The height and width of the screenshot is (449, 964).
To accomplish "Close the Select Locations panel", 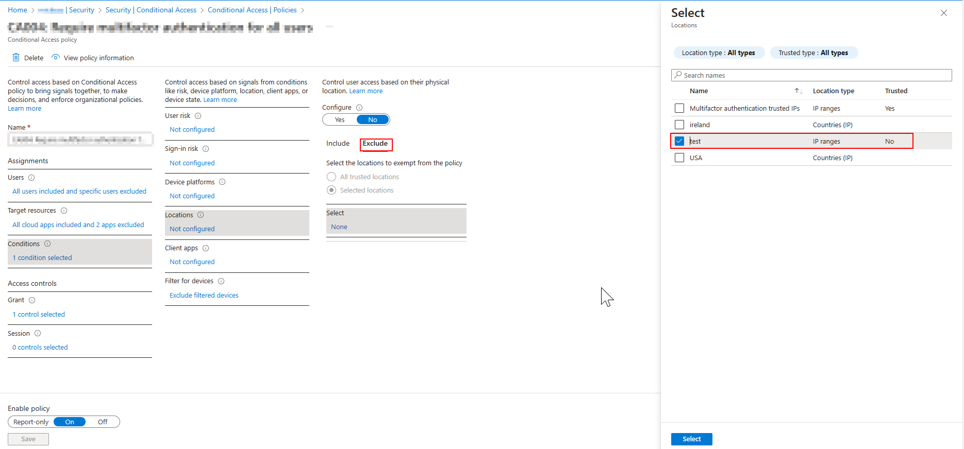I will click(x=943, y=13).
